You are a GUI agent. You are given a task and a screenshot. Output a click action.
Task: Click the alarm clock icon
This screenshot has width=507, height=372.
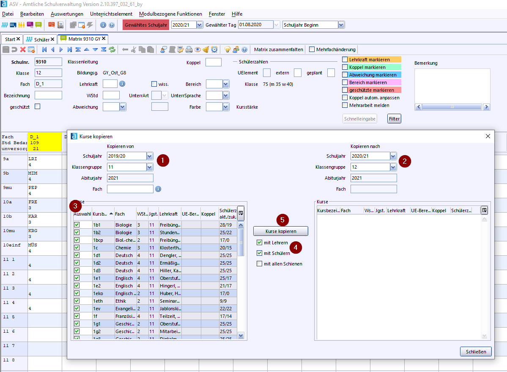tap(214, 49)
